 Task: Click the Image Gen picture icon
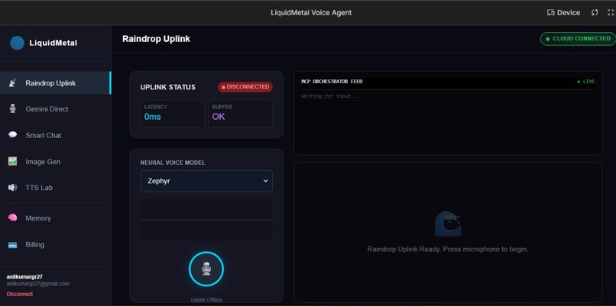[12, 161]
